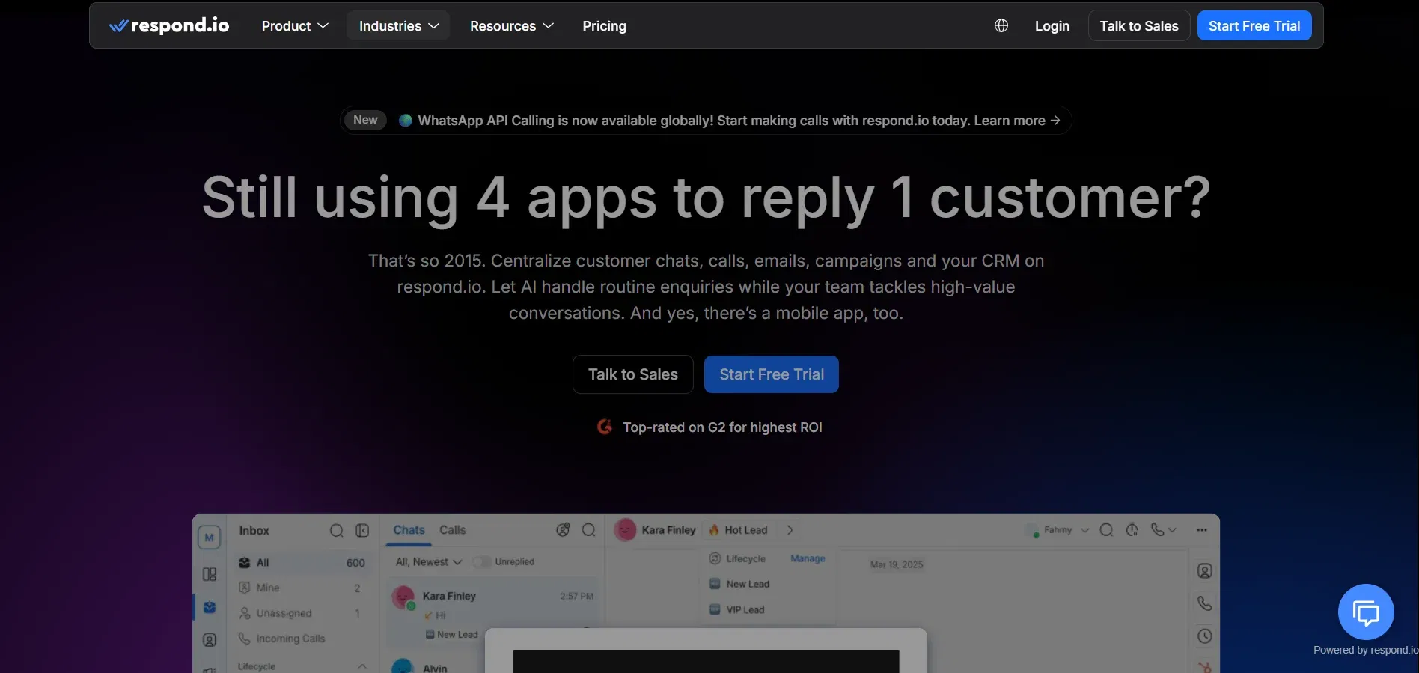The height and width of the screenshot is (673, 1419).
Task: Click the Hot Lead label
Action: click(x=746, y=530)
